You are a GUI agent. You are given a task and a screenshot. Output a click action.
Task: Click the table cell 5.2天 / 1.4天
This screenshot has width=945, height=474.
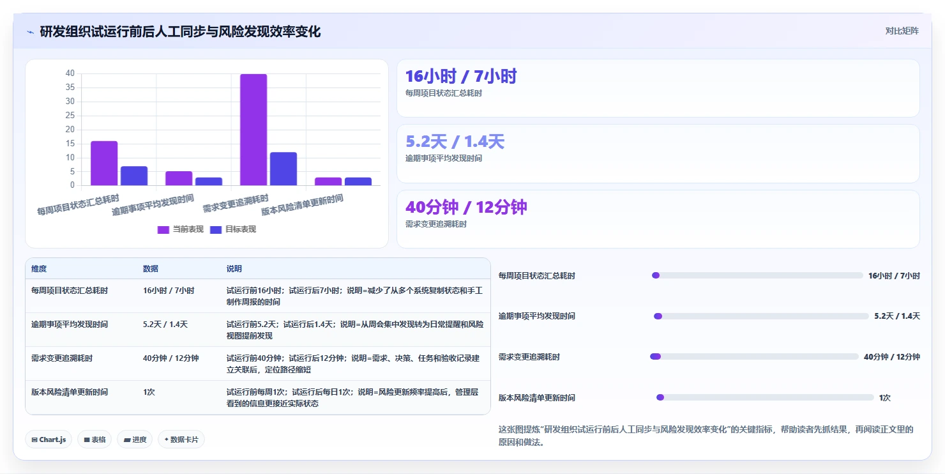165,325
